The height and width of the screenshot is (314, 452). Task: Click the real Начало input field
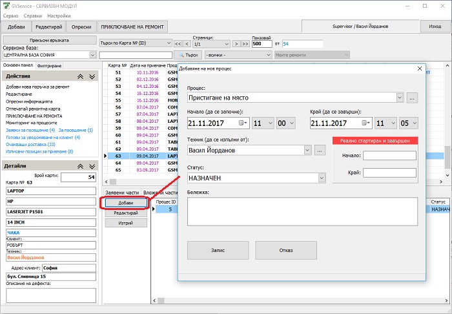click(389, 156)
